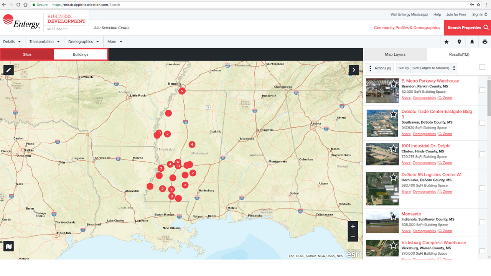Favorite DeSoto 55 Logistics Center A1 star
Viewport: 491px width, 276px height.
[x=394, y=177]
